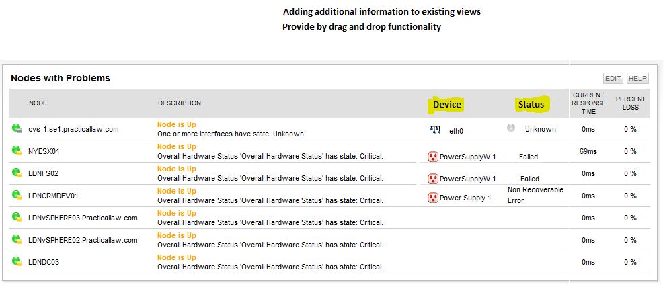Open the LDNFS02 node link
This screenshot has height=297, width=665.
(x=43, y=173)
